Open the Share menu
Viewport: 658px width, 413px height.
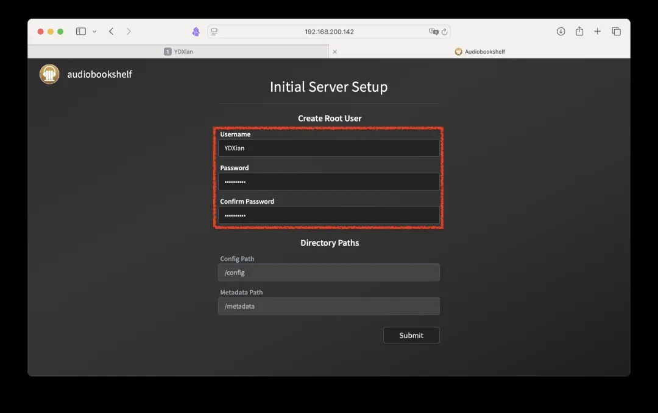coord(579,32)
